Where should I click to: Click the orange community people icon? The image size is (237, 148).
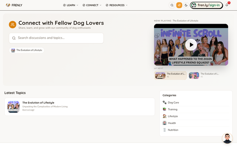(x=13, y=24)
